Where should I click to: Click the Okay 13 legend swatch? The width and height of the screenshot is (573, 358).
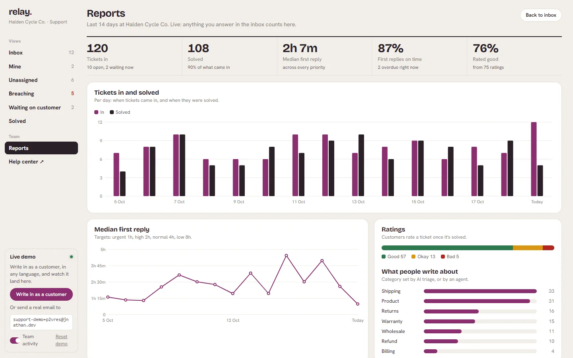coord(413,257)
